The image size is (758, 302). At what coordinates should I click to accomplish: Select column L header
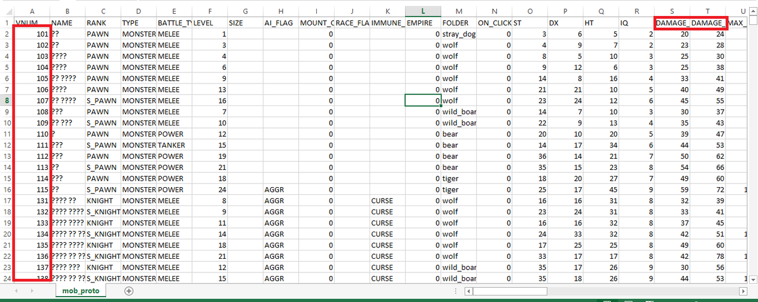(423, 11)
